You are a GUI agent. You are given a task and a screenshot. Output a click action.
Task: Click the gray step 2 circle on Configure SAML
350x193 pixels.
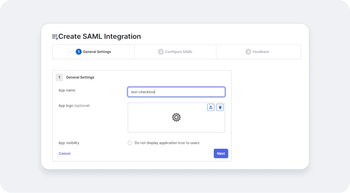click(161, 52)
